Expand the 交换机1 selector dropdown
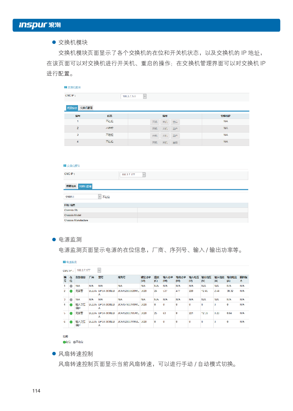Screen dimensions: 293x411 100,197
